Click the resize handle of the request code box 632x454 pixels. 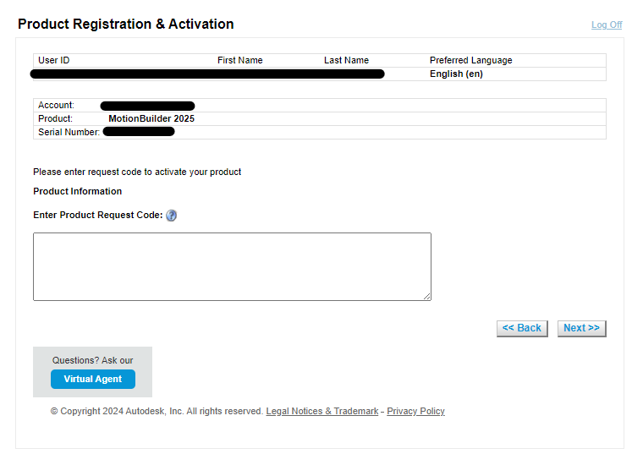coord(426,296)
